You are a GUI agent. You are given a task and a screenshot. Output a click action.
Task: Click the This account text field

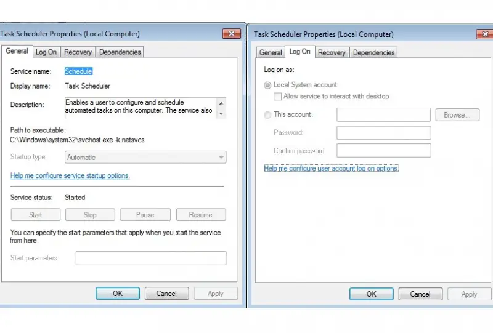383,114
